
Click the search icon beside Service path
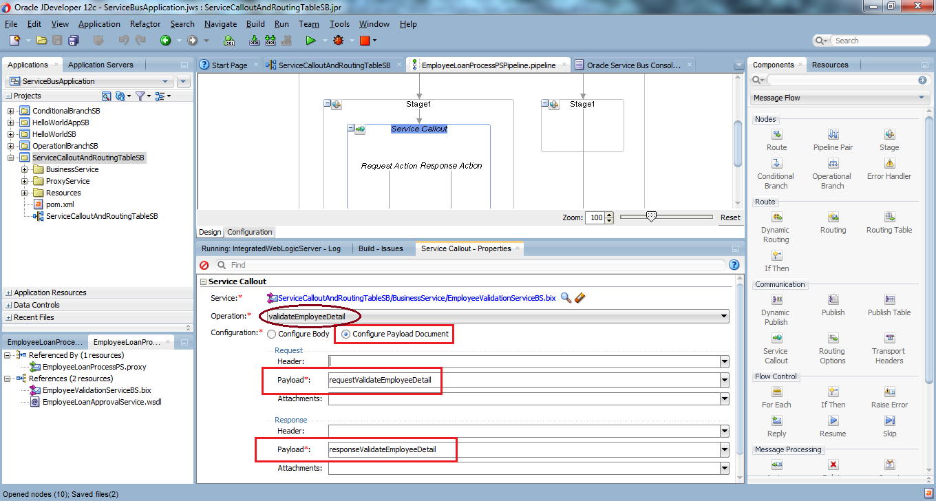(566, 298)
